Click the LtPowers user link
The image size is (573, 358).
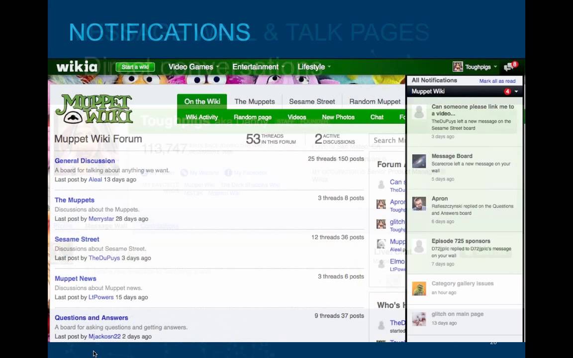tap(101, 297)
